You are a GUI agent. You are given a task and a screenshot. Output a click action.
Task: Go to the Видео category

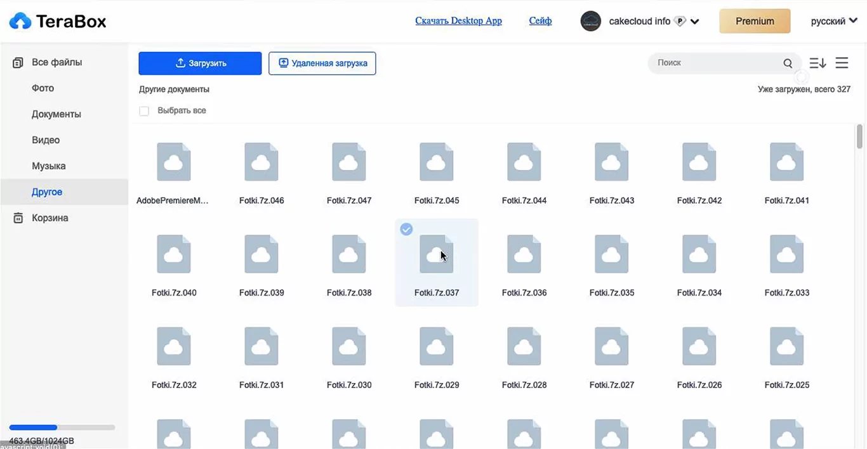click(46, 140)
